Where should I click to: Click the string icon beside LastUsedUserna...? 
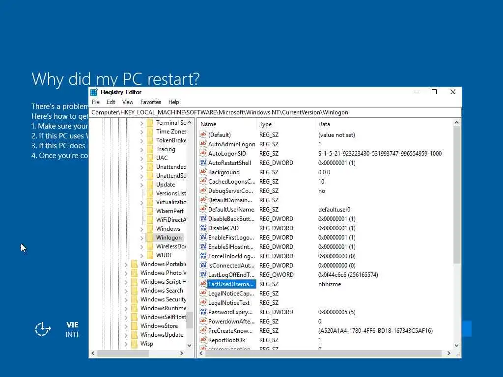point(203,284)
